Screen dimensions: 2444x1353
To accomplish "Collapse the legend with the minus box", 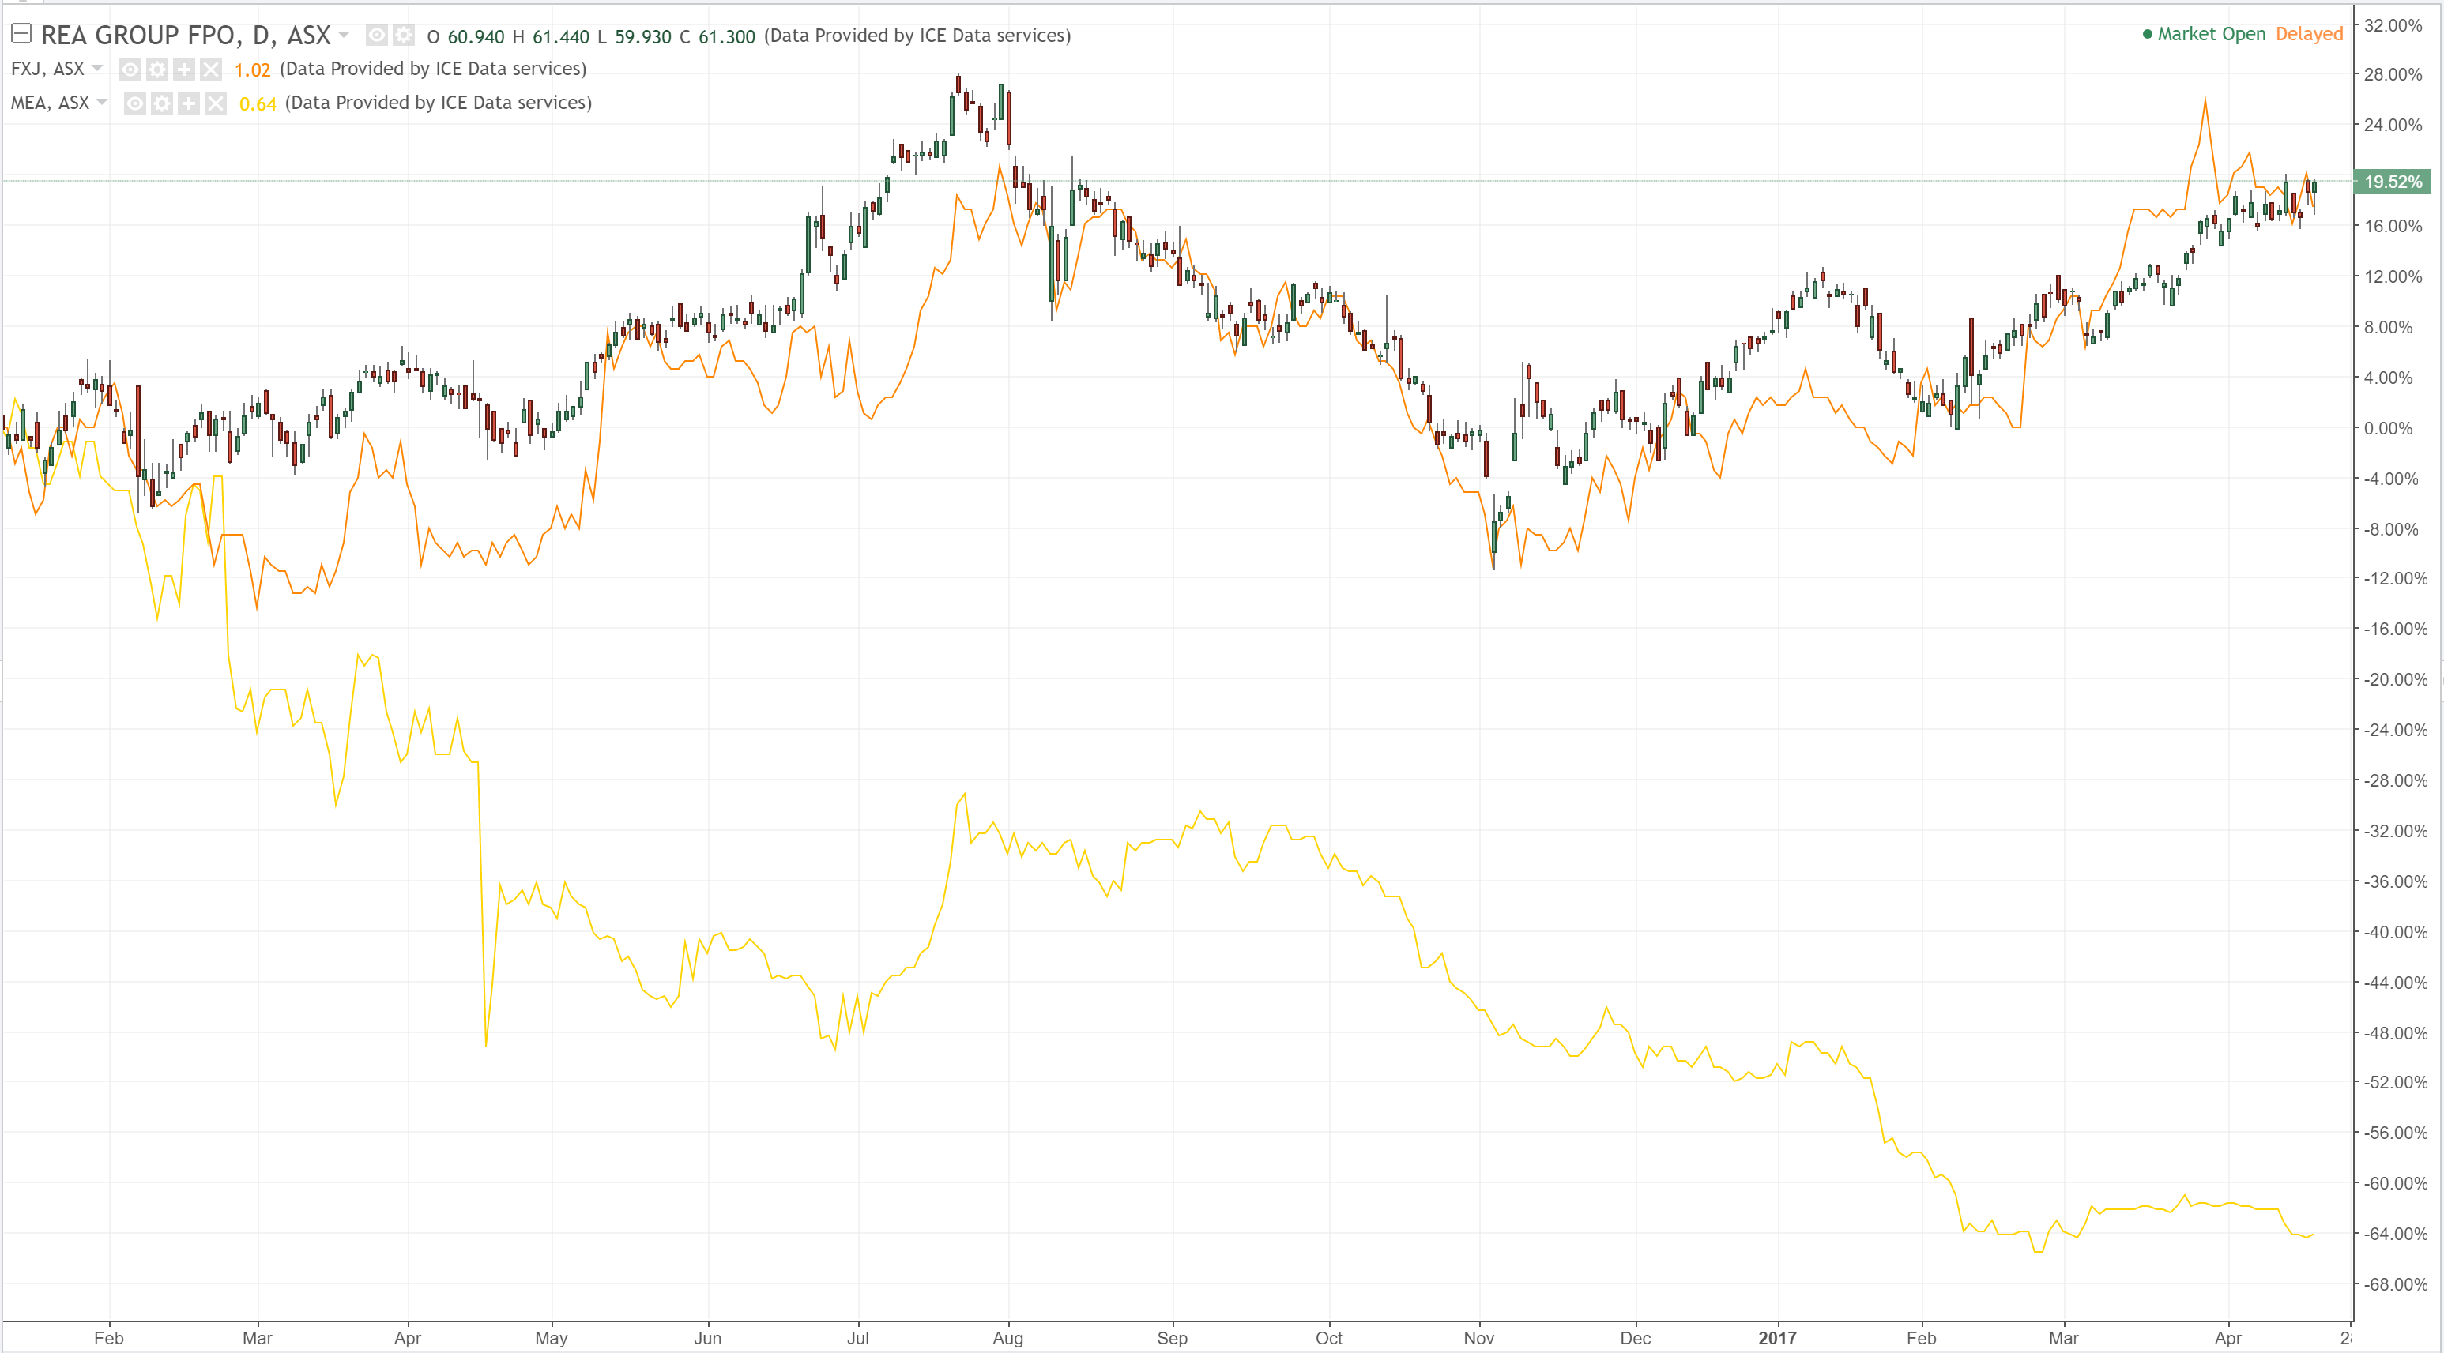I will coord(22,34).
